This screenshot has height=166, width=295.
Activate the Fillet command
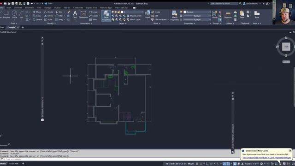[x=59, y=16]
